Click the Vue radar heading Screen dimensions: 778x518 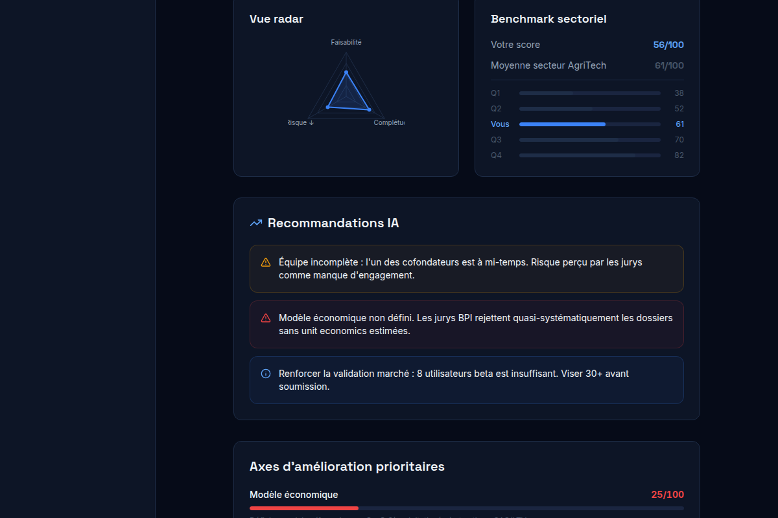[x=276, y=19]
